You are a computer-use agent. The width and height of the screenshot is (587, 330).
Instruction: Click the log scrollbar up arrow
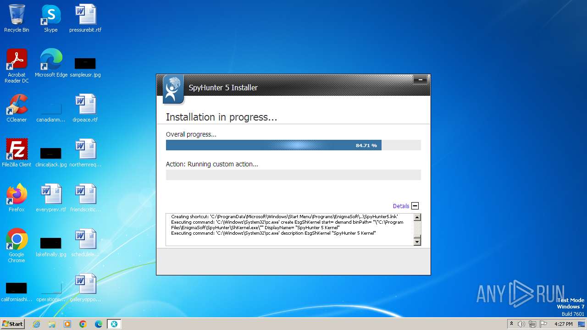pyautogui.click(x=417, y=218)
